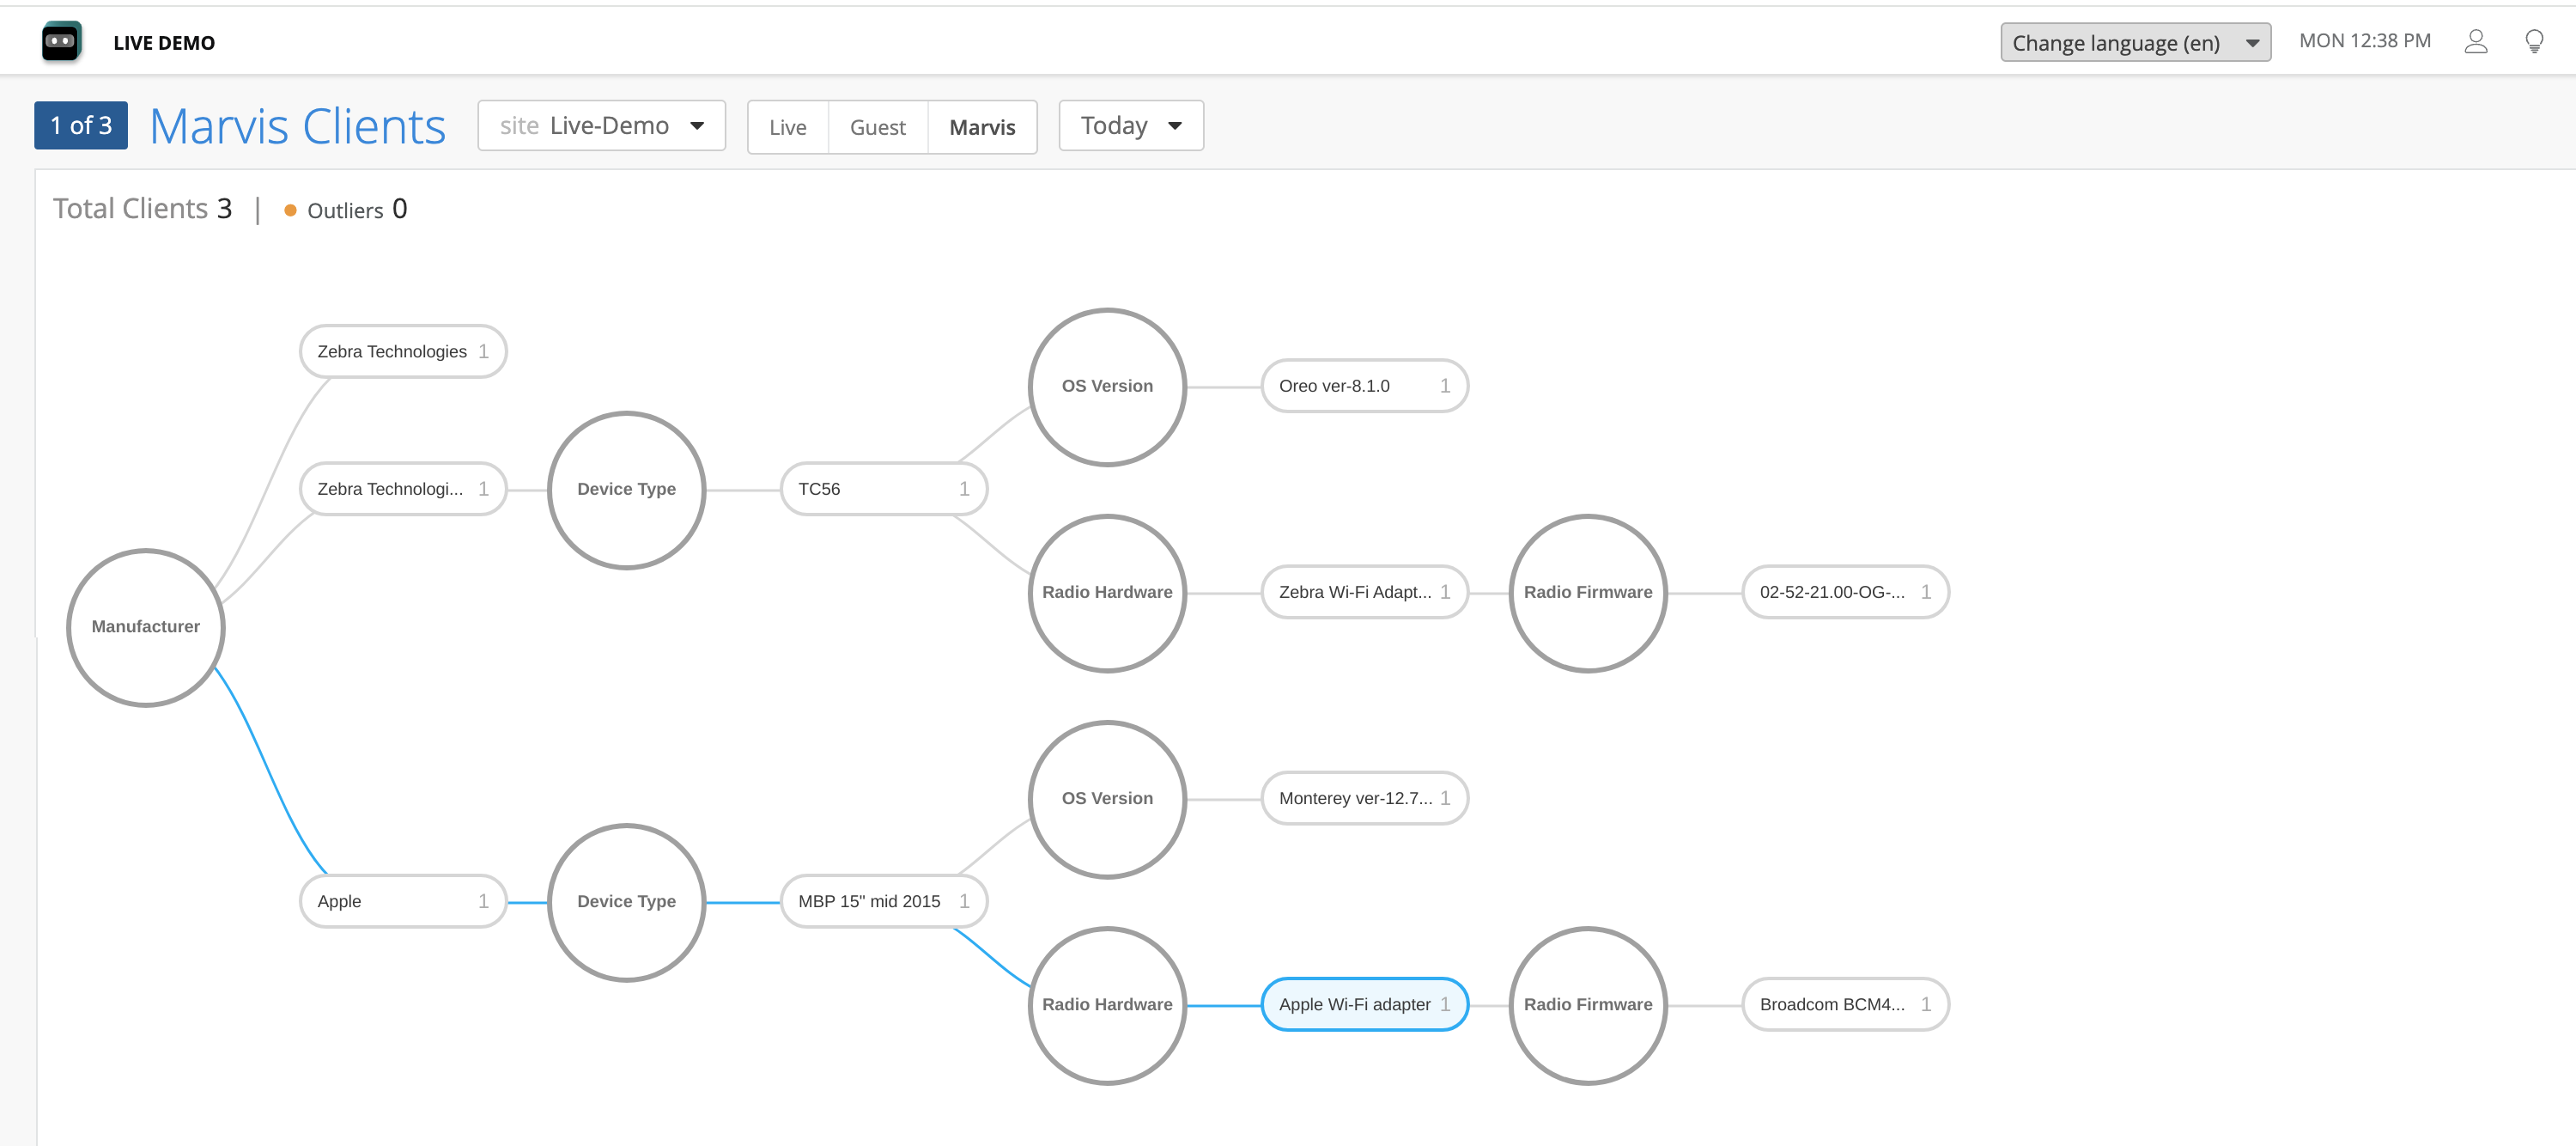Screen dimensions: 2576x1146
Task: Click the 1 of 3 badge button
Action: click(81, 126)
